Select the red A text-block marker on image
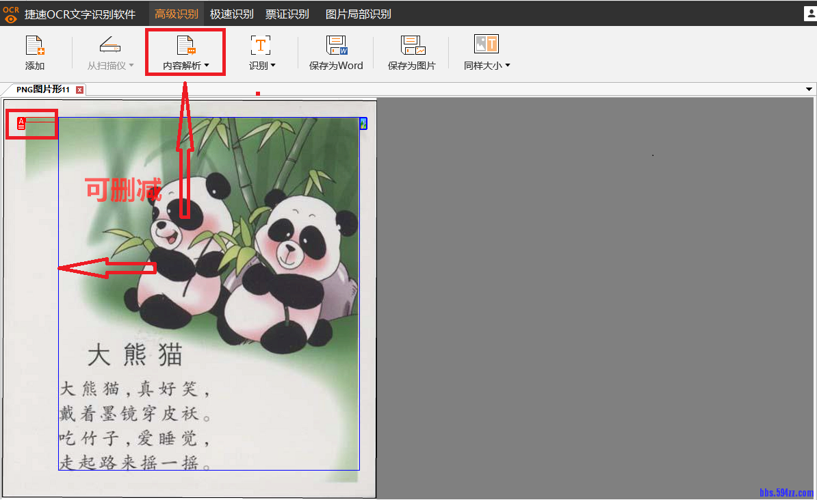 pos(20,124)
